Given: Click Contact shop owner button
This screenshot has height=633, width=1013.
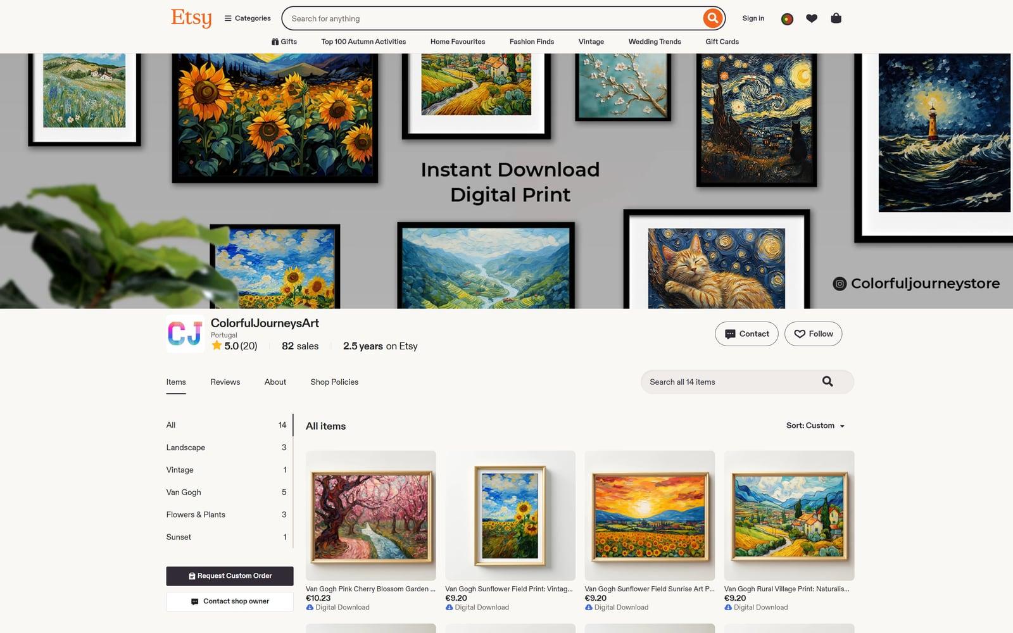Looking at the screenshot, I should coord(230,601).
